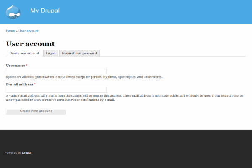Click into the E-mail address field
The image size is (252, 168).
tap(56, 90)
